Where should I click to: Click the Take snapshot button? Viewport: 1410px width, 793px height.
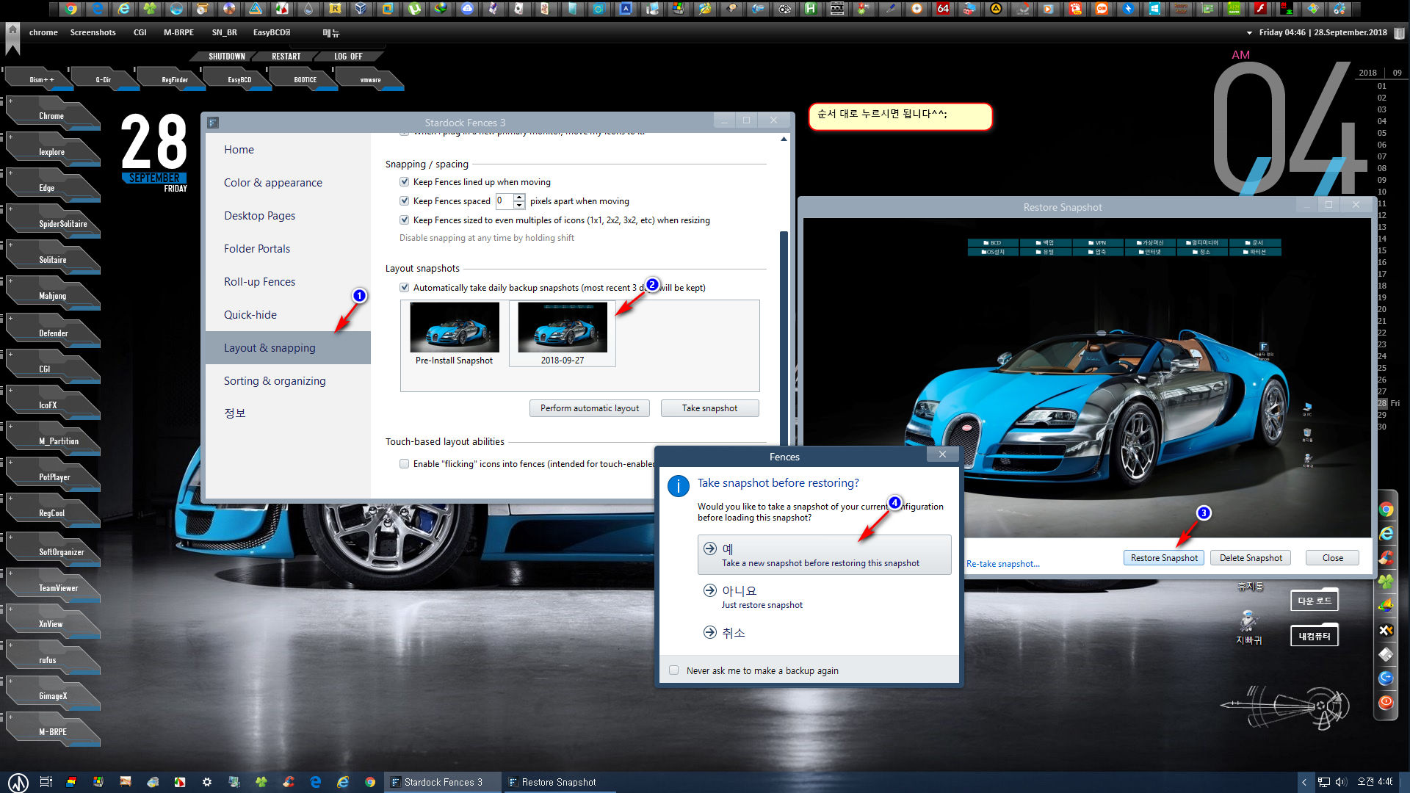(709, 408)
